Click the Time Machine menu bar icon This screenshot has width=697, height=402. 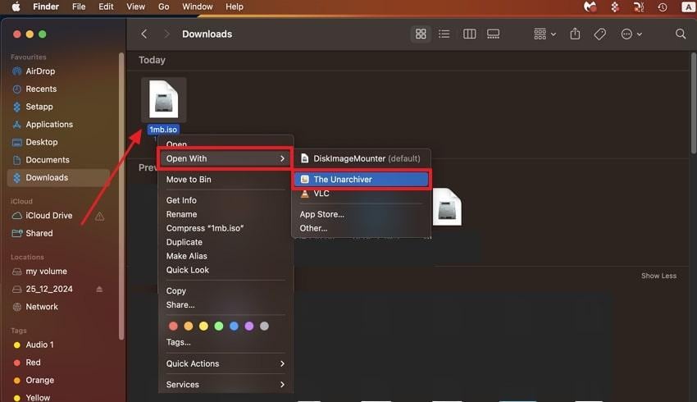point(663,7)
